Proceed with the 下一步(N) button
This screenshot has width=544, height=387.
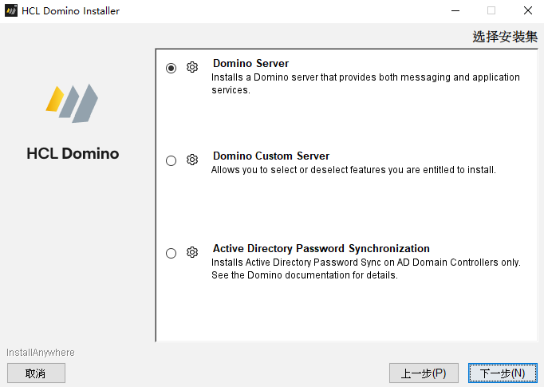click(x=503, y=373)
